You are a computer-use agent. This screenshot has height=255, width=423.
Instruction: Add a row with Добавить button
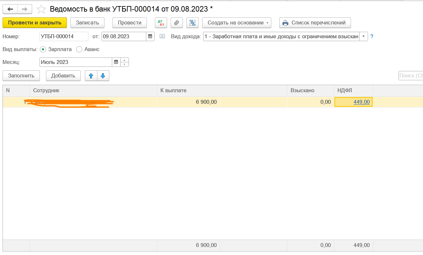pyautogui.click(x=63, y=76)
